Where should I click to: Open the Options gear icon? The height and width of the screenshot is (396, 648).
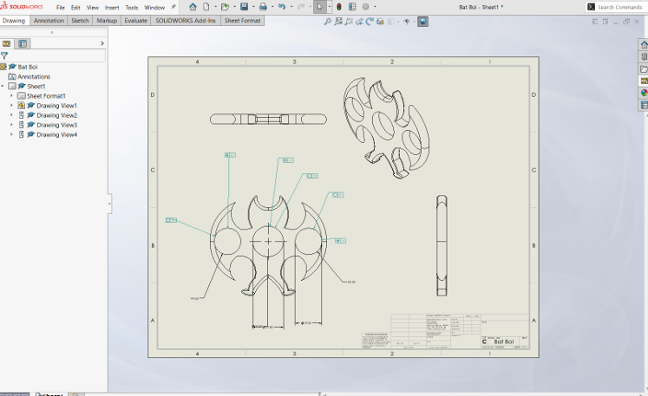coord(364,7)
